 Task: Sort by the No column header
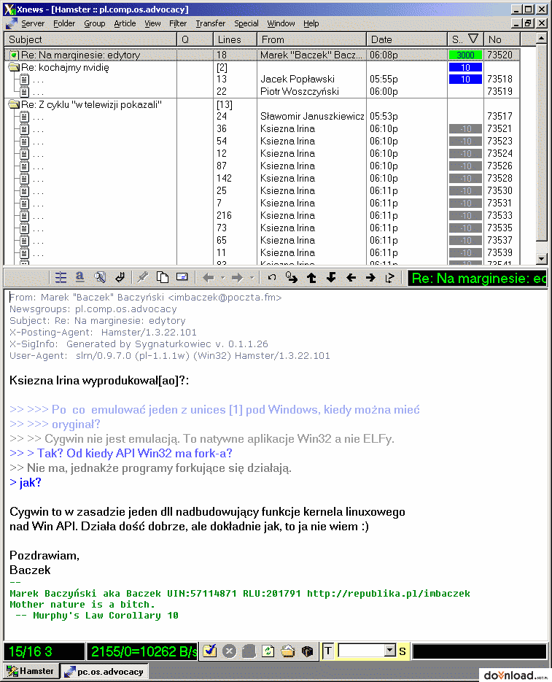[502, 39]
